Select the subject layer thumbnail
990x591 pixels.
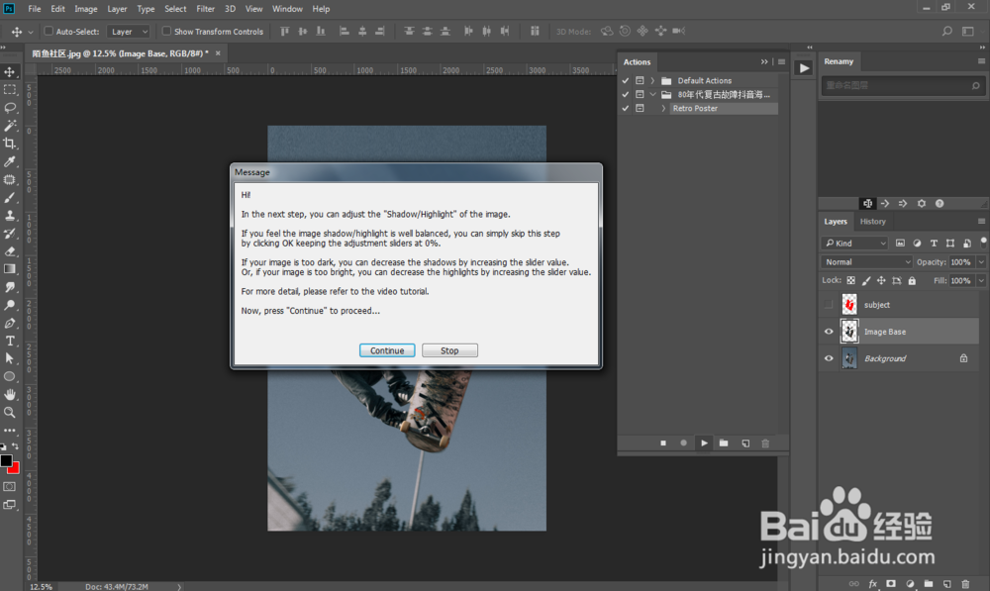tap(849, 305)
